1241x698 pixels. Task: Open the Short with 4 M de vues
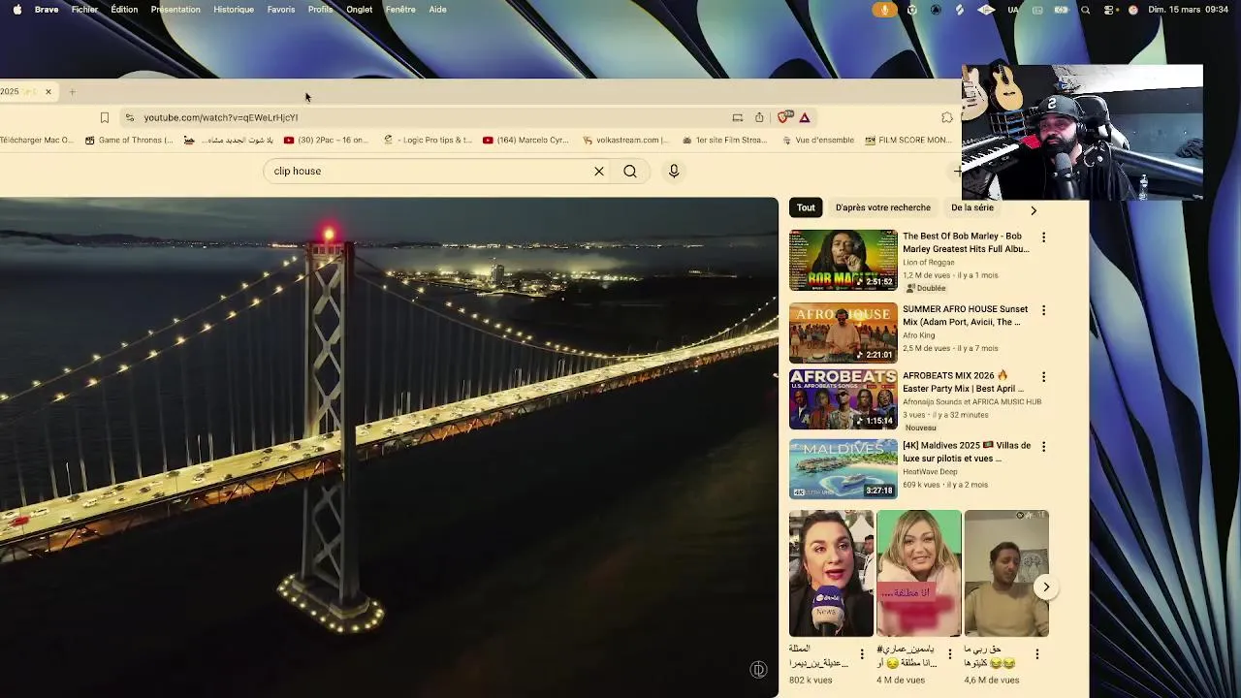(919, 573)
